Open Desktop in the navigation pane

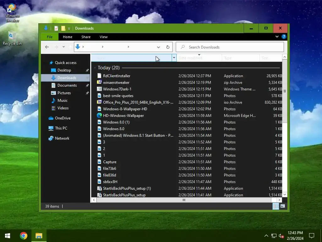click(x=64, y=70)
